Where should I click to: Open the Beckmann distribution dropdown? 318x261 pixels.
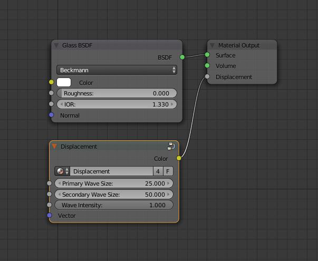tap(117, 70)
